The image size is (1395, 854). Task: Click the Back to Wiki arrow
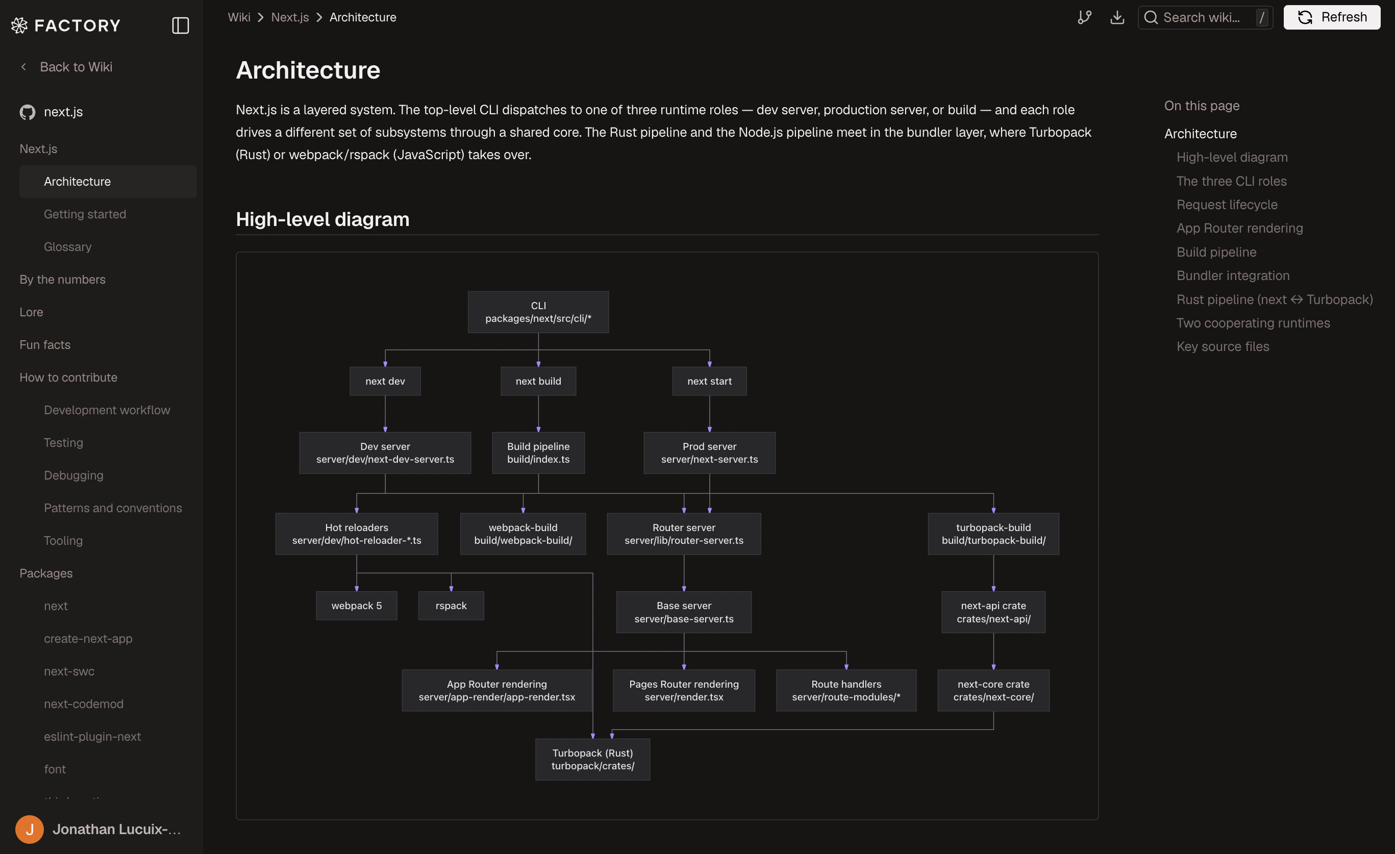click(x=23, y=67)
